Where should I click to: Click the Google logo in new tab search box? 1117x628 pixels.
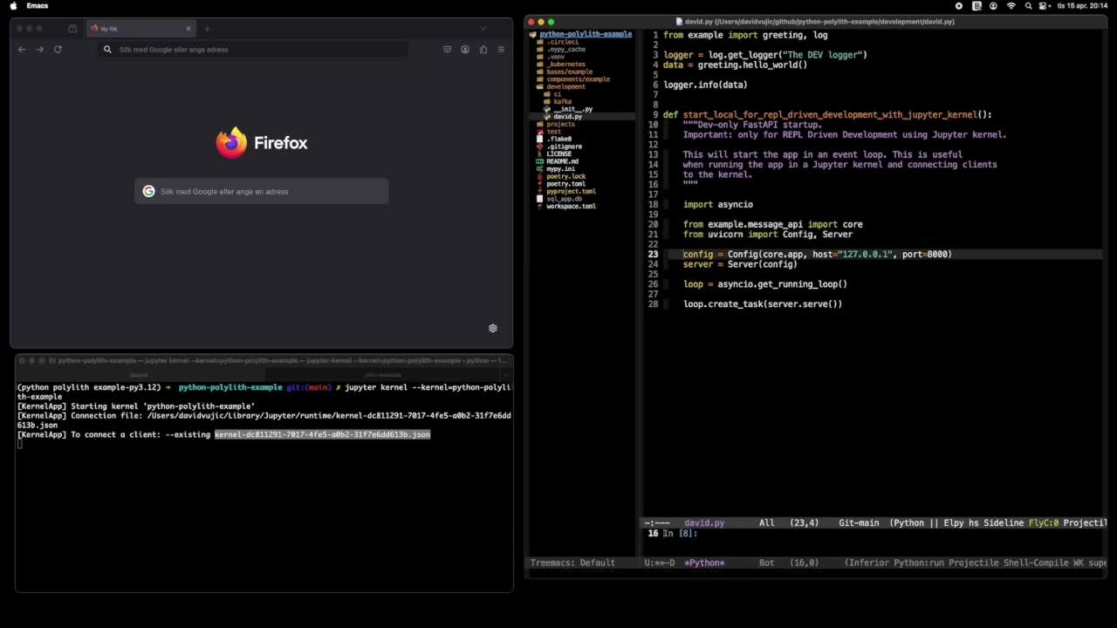tap(148, 191)
